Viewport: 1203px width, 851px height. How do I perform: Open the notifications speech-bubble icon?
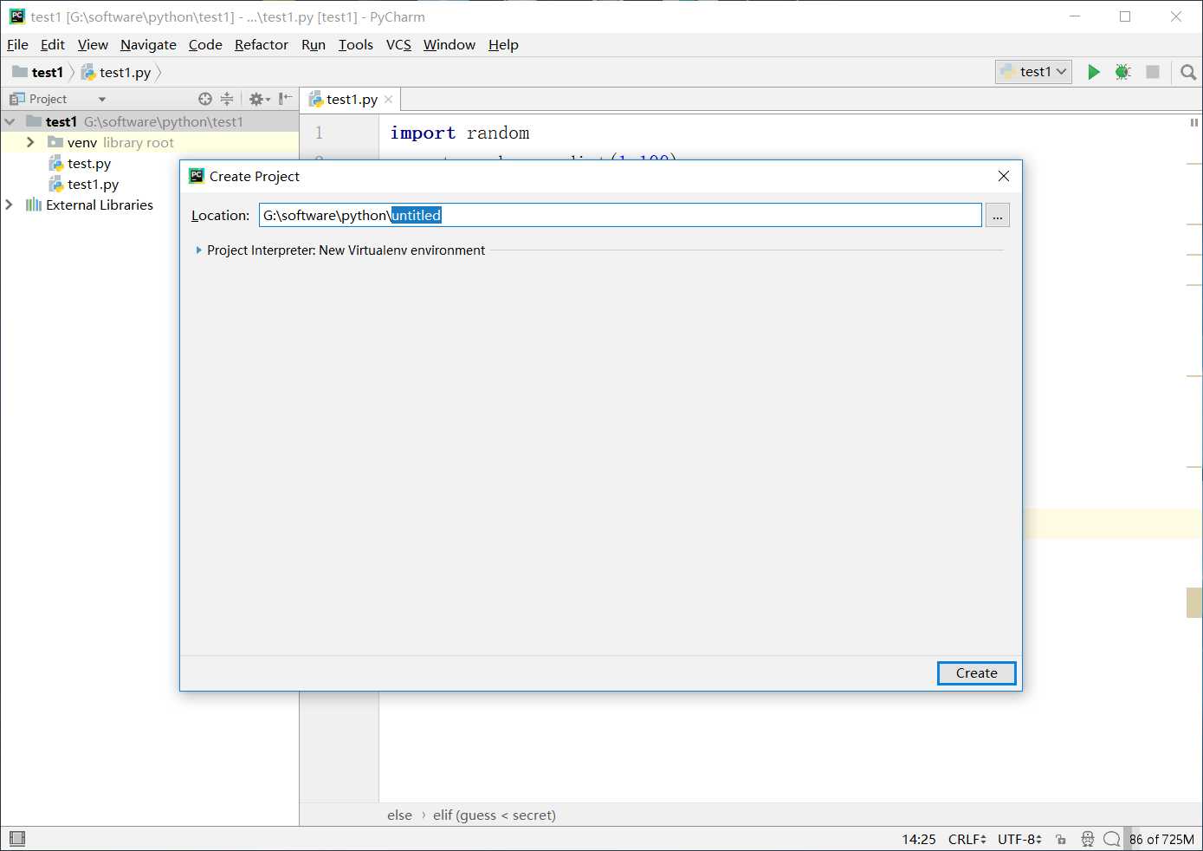pos(1112,839)
